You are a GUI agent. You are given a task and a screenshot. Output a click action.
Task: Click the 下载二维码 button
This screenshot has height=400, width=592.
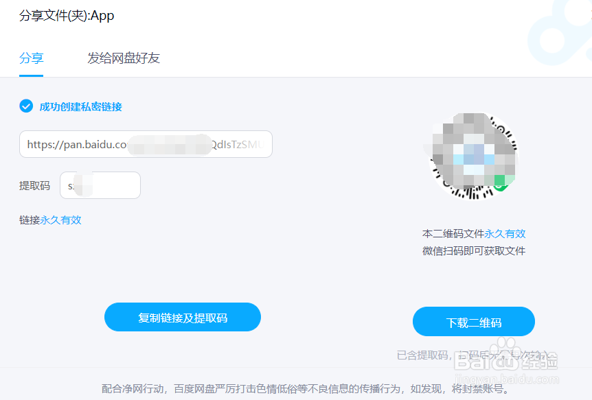[474, 322]
